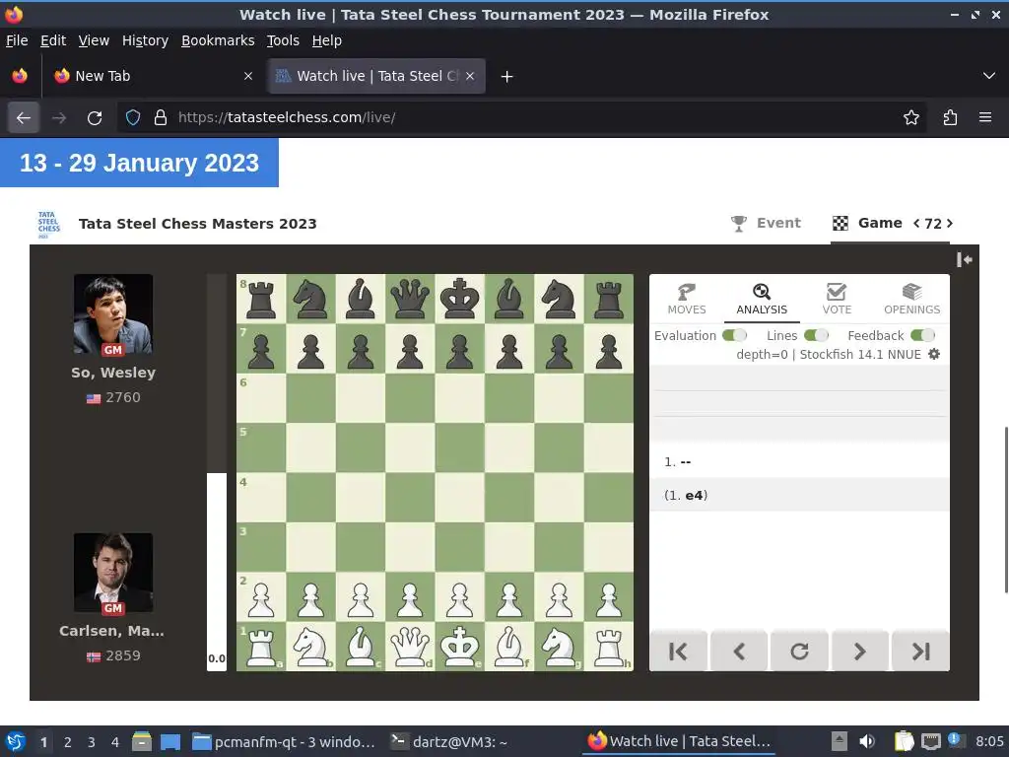Flip the board using rotate button
This screenshot has width=1009, height=757.
(x=799, y=652)
